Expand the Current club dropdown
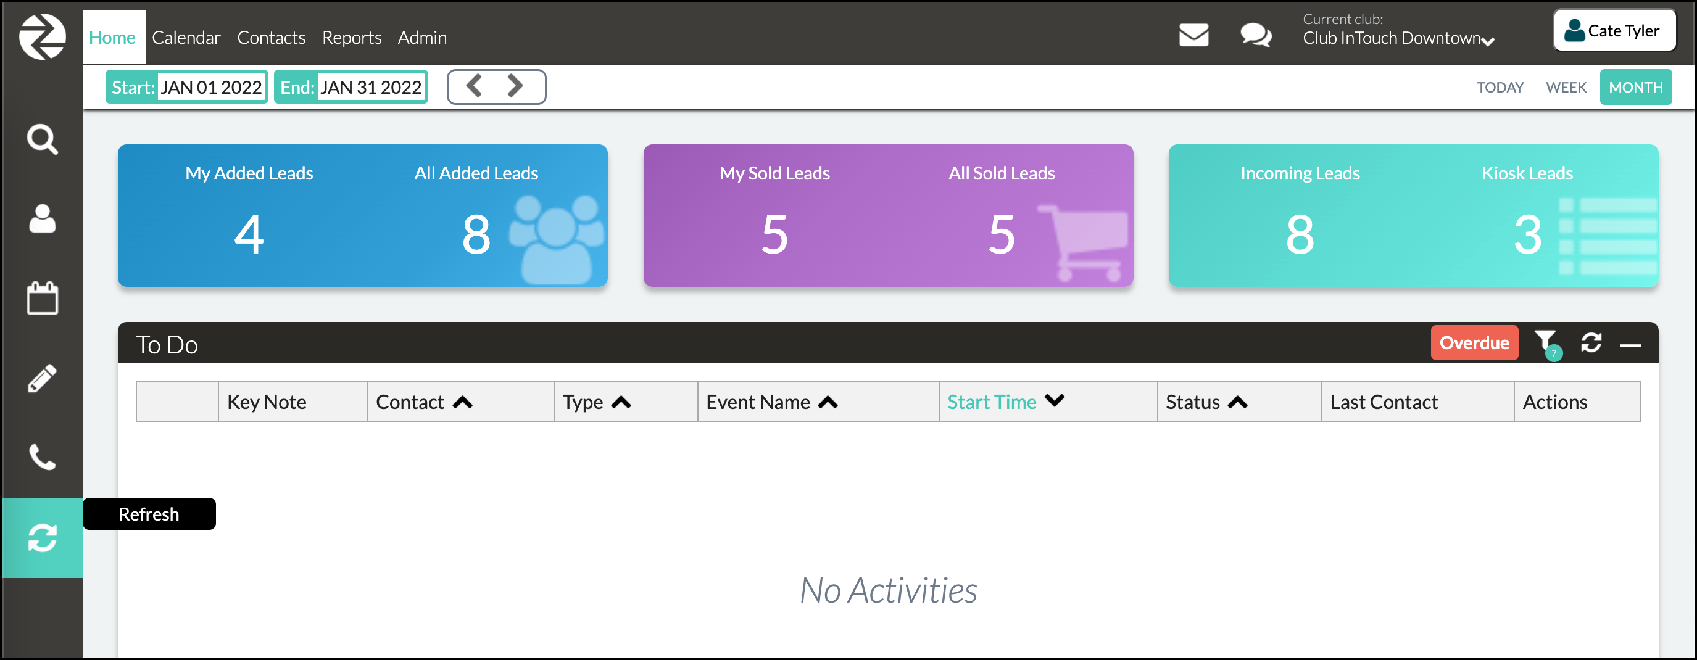This screenshot has width=1697, height=660. click(x=1398, y=38)
